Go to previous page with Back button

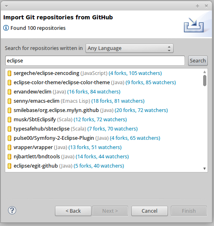[x=73, y=211]
